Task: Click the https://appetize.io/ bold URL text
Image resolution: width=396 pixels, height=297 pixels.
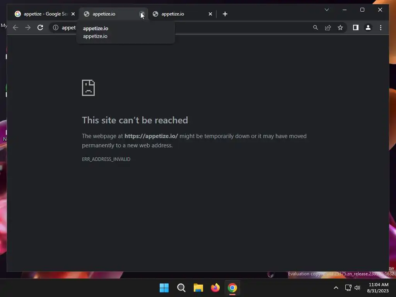Action: point(151,136)
